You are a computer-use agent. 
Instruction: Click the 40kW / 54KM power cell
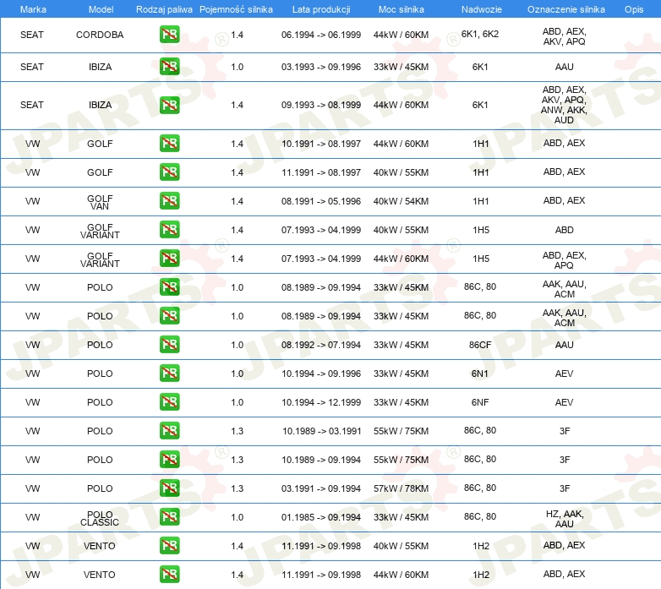coord(401,201)
